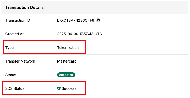Click the word Details in the panel title
Viewport: 190px width, 98px height.
(x=37, y=7)
